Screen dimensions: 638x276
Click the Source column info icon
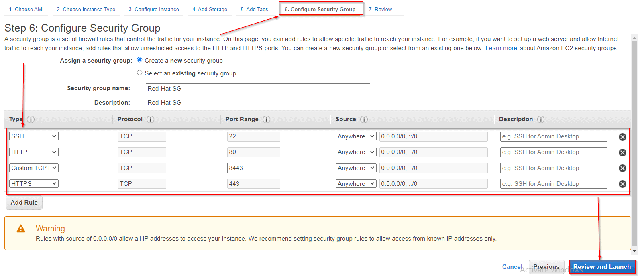tap(364, 120)
